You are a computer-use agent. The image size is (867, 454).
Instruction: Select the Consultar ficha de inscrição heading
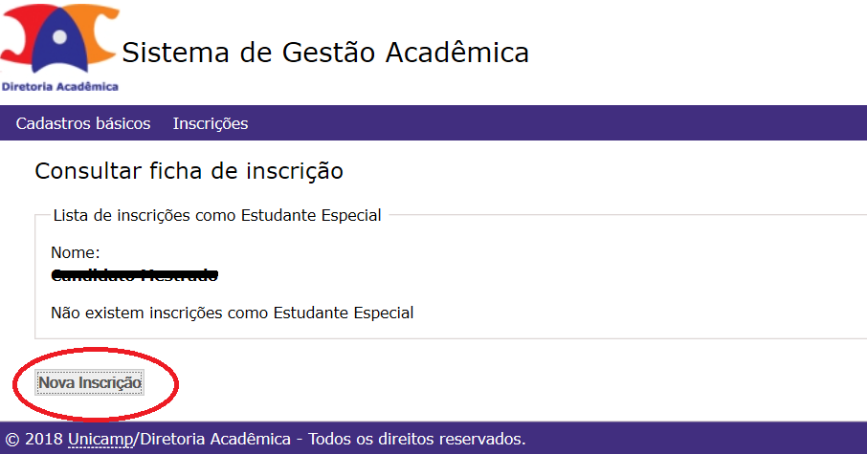pos(189,171)
